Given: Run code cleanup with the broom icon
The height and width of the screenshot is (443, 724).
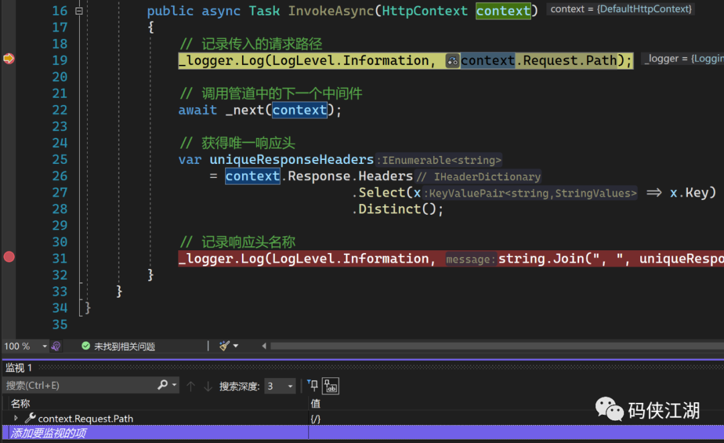Looking at the screenshot, I should tap(225, 346).
